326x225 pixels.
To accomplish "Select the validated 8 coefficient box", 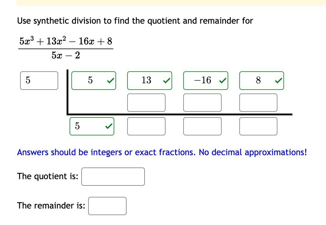I will (262, 80).
